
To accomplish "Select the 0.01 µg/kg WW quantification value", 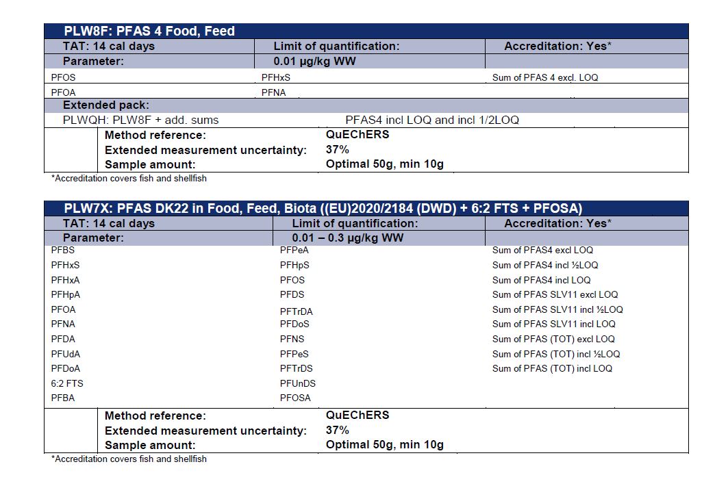I will point(314,61).
